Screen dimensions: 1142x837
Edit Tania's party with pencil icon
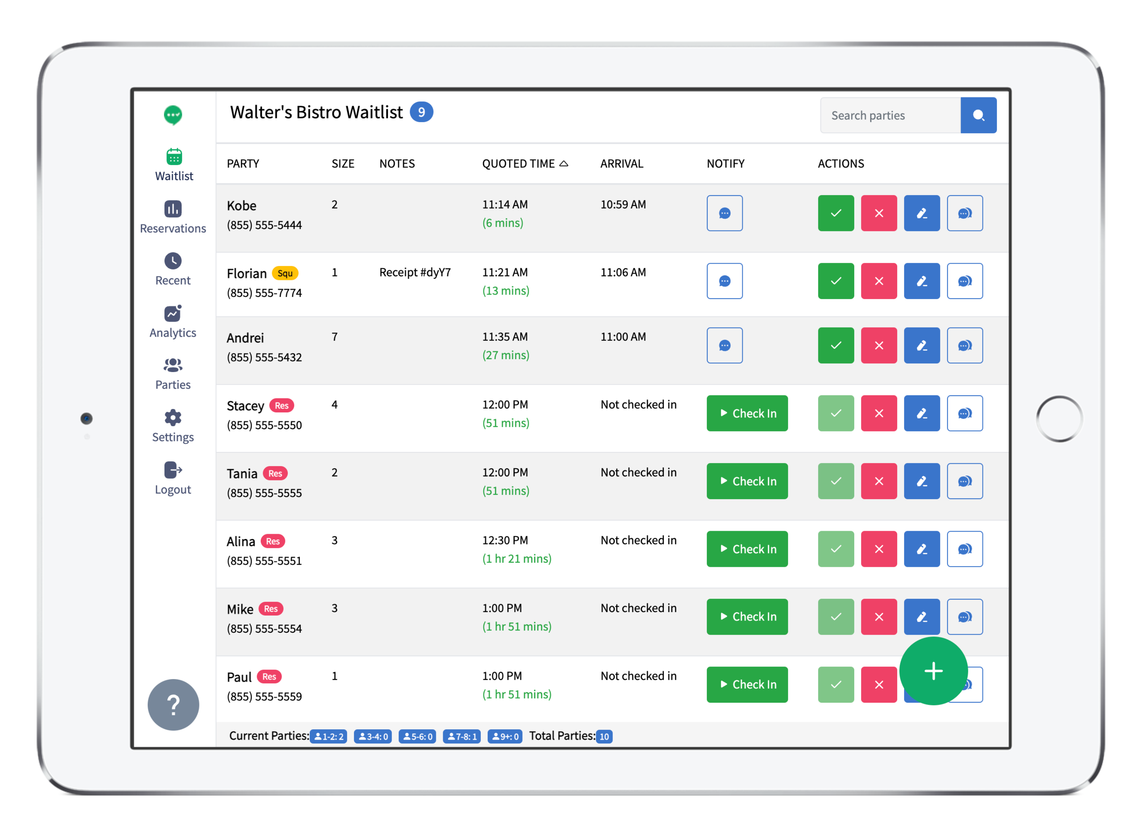[922, 481]
